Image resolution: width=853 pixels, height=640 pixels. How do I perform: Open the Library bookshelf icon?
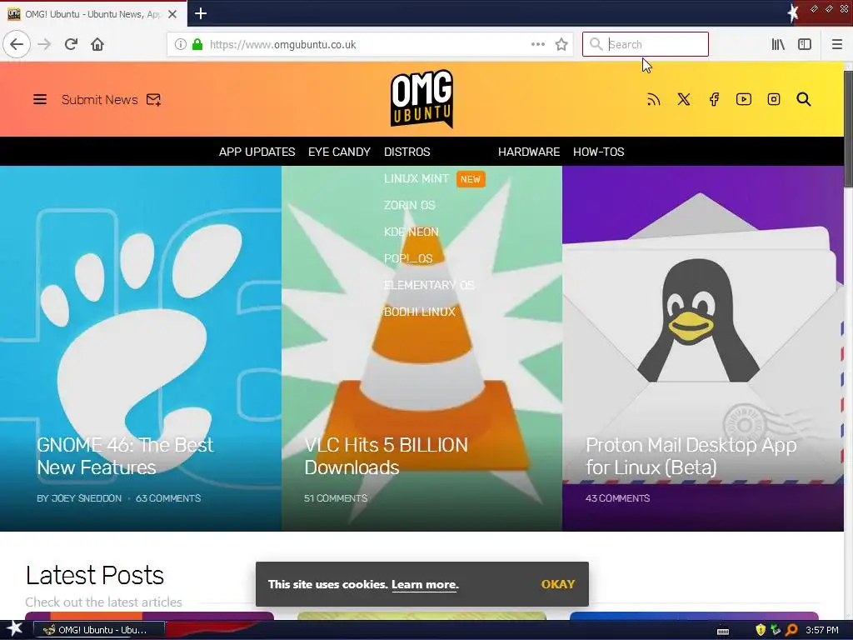click(x=778, y=44)
